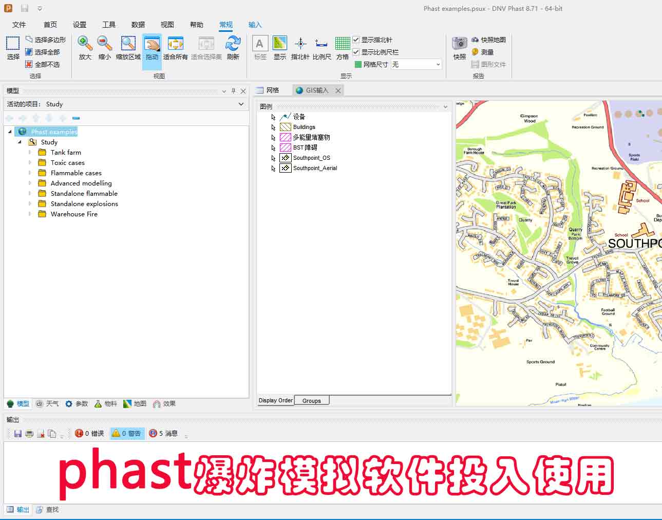This screenshot has height=520, width=662.
Task: Switch to the 输入 ribbon tab
Action: [255, 25]
